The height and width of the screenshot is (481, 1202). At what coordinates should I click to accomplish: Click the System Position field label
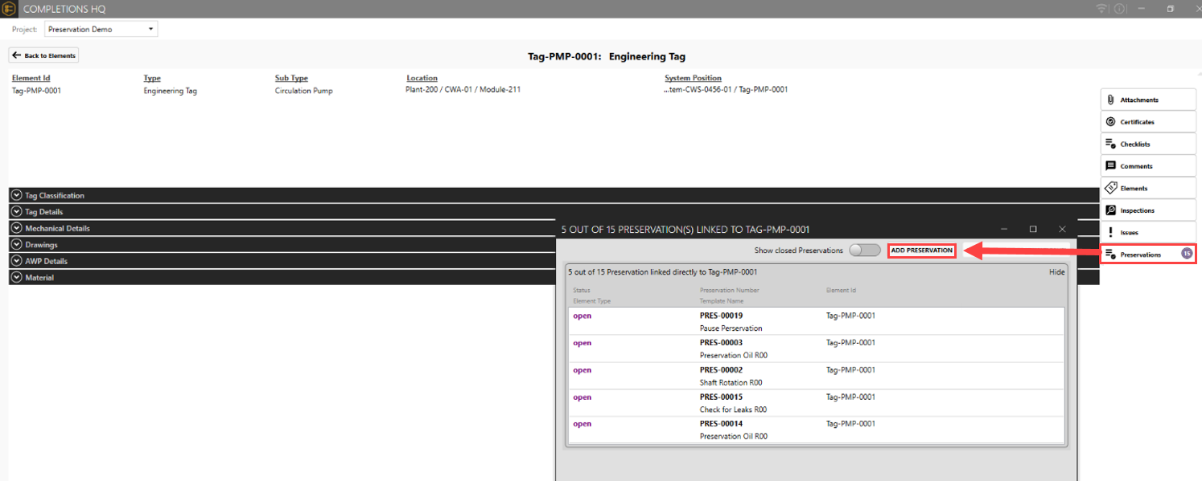(x=693, y=78)
